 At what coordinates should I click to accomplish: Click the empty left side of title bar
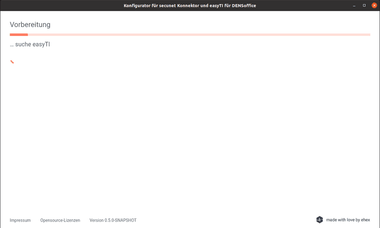point(51,5)
